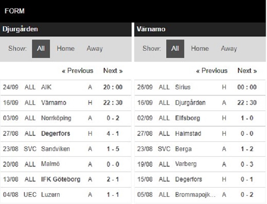Image resolution: width=267 pixels, height=204 pixels.
Task: Show Värnamo Away matches only
Action: click(229, 48)
